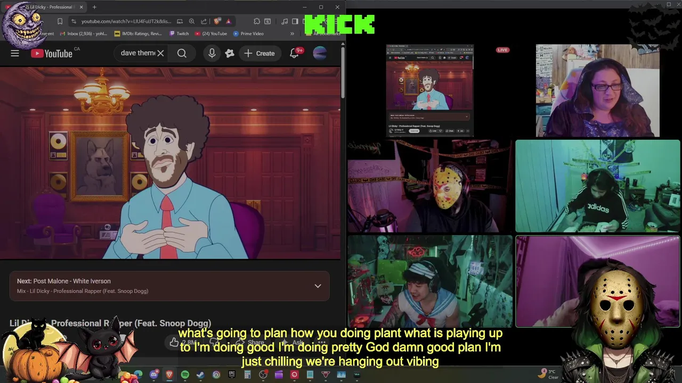Click the weather widget showing 3°C Clear
This screenshot has width=682, height=383.
pyautogui.click(x=547, y=374)
